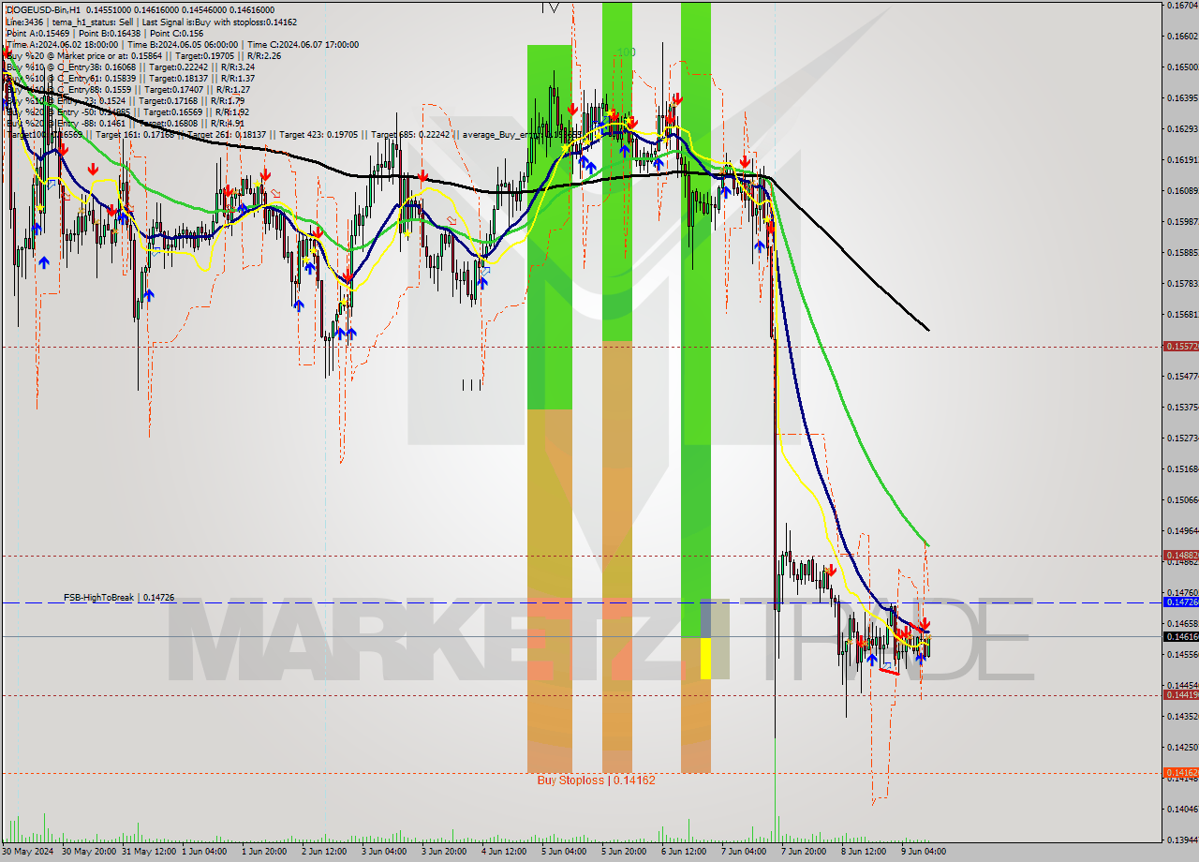Image resolution: width=1199 pixels, height=862 pixels.
Task: Select the 'Entry -50' target 0.16569 line
Action: point(126,111)
